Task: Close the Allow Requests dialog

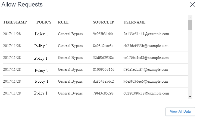Action: click(192, 4)
